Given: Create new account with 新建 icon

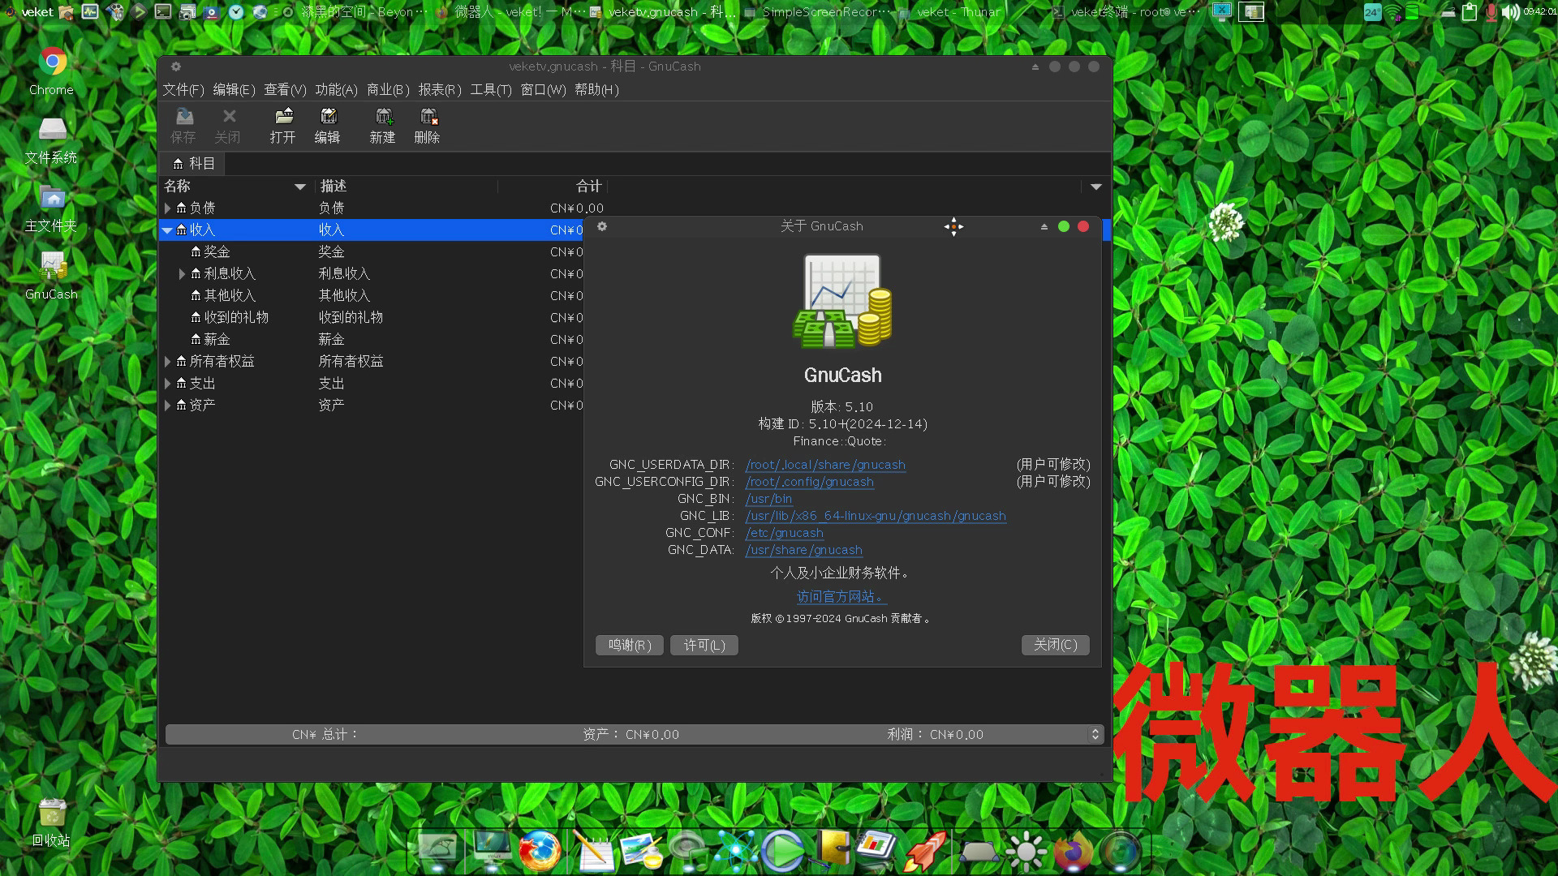Looking at the screenshot, I should (x=383, y=126).
